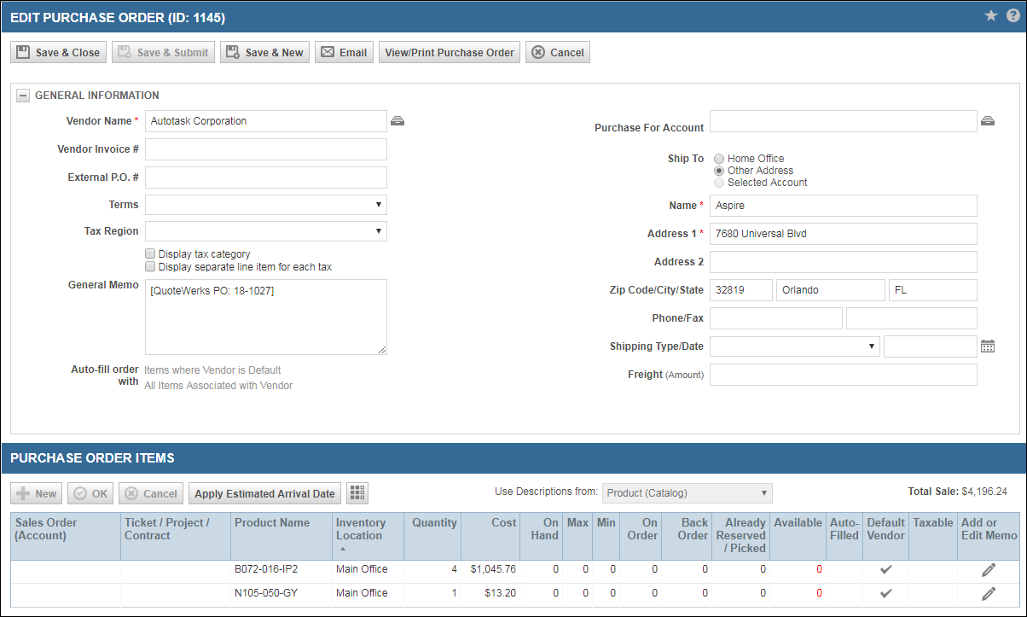1027x617 pixels.
Task: Open the Shipping Type dropdown
Action: pyautogui.click(x=795, y=346)
